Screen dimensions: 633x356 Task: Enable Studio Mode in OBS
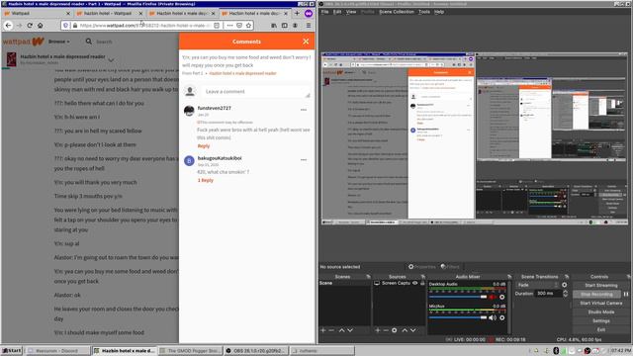(x=600, y=312)
